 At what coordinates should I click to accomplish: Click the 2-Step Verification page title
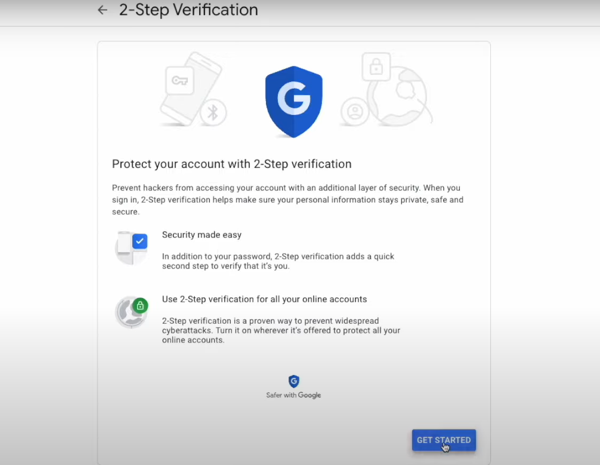click(x=188, y=10)
